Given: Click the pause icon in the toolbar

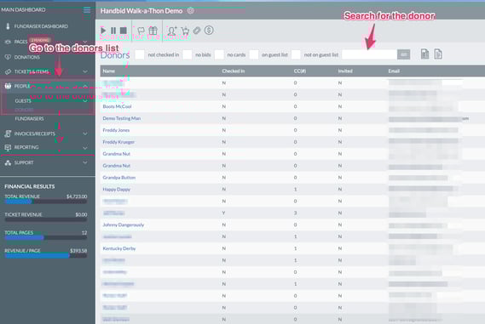Looking at the screenshot, I should [x=113, y=31].
